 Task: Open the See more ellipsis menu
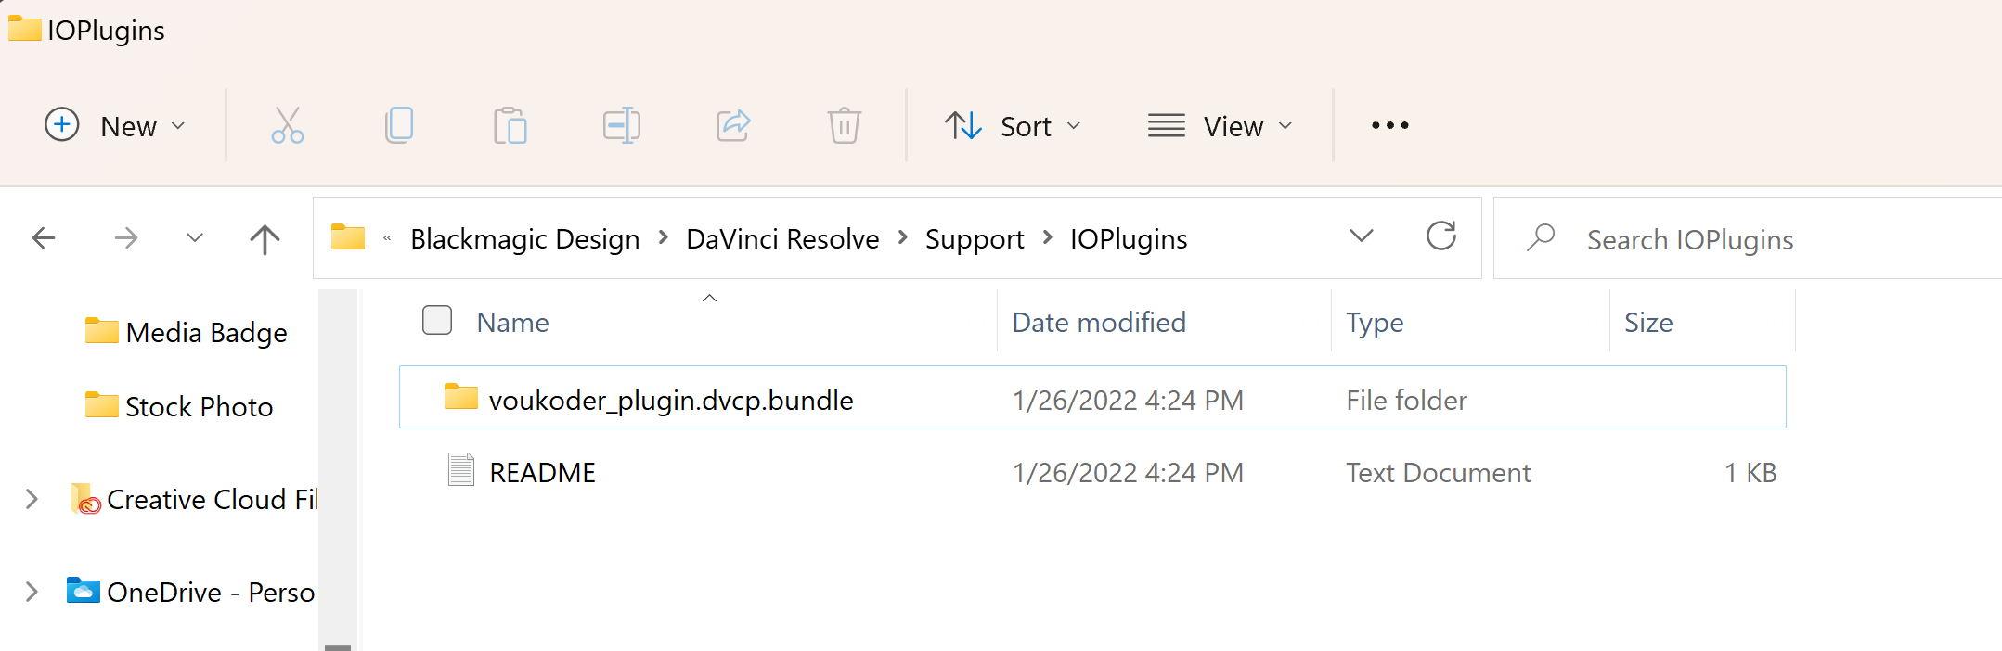point(1389,125)
